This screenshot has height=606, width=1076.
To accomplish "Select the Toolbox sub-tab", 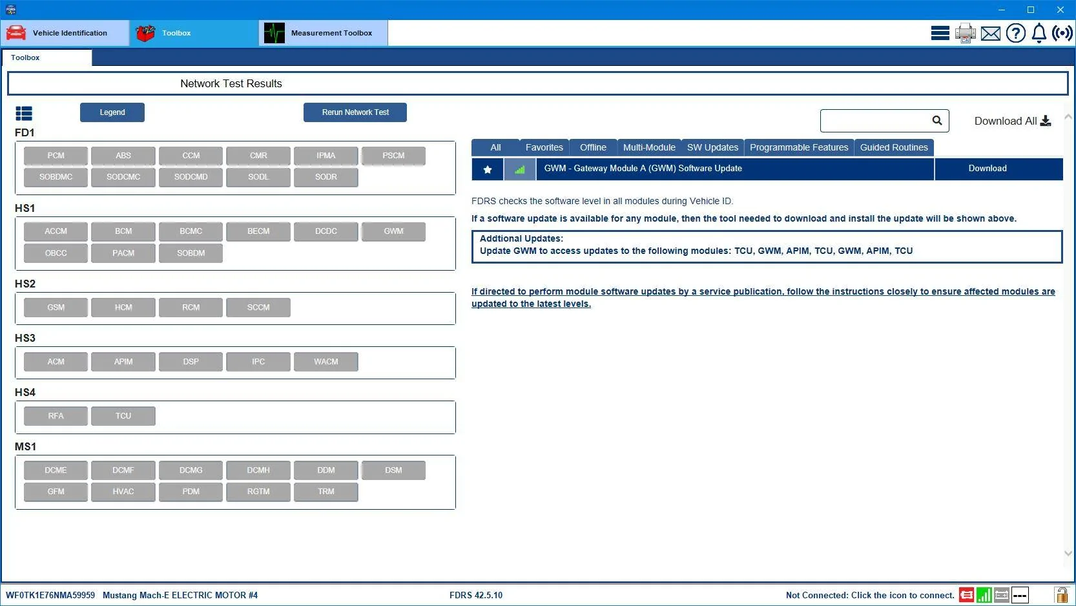I will tap(47, 57).
